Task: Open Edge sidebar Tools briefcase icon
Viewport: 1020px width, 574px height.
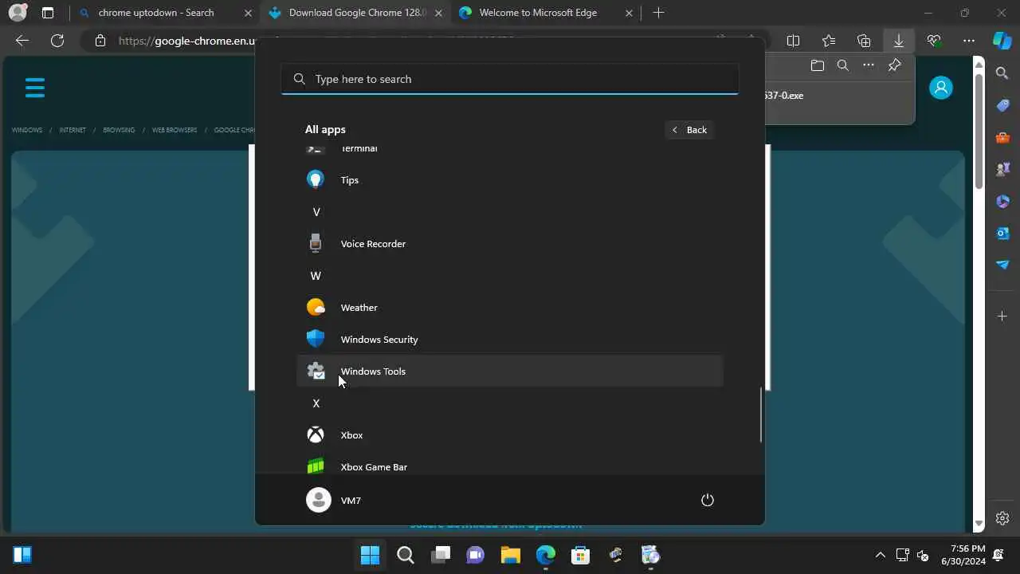Action: (x=1002, y=137)
